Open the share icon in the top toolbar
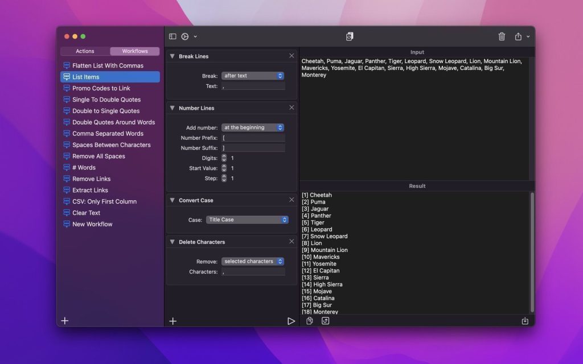Image resolution: width=583 pixels, height=364 pixels. [x=519, y=36]
